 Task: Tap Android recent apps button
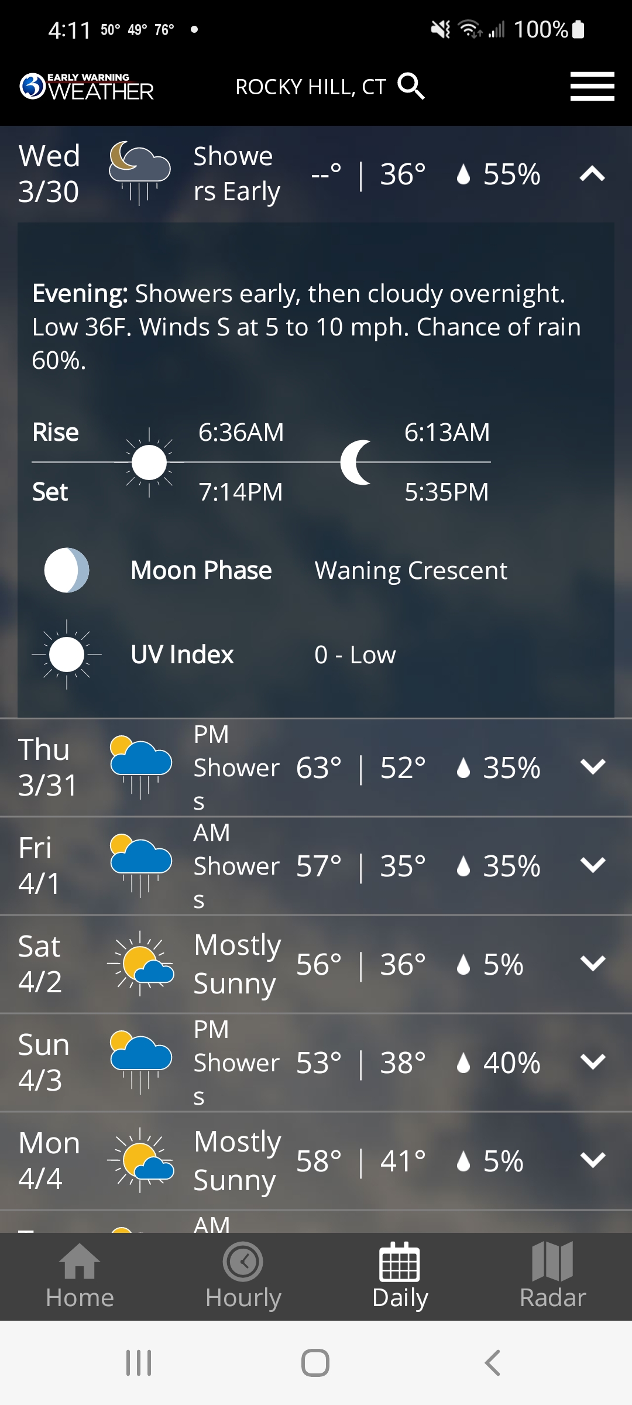tap(139, 1362)
